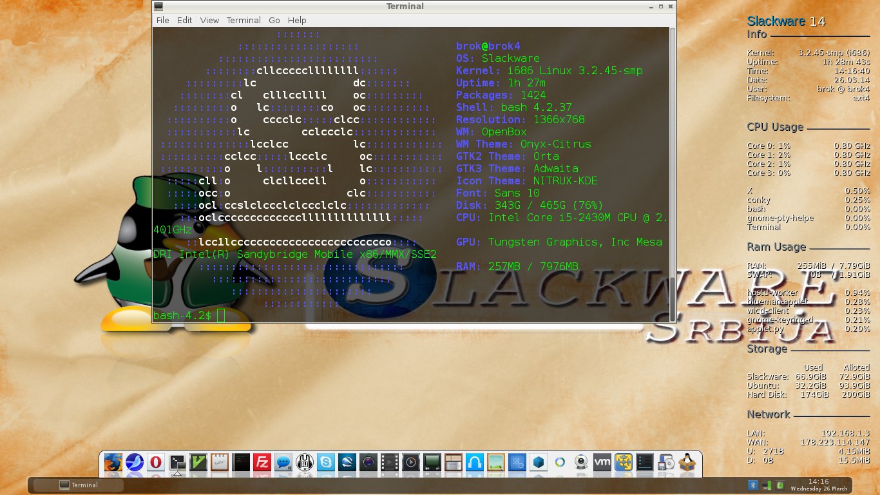Image resolution: width=880 pixels, height=495 pixels.
Task: Click the Disk: 343G / 465G (76%) line
Action: (530, 206)
